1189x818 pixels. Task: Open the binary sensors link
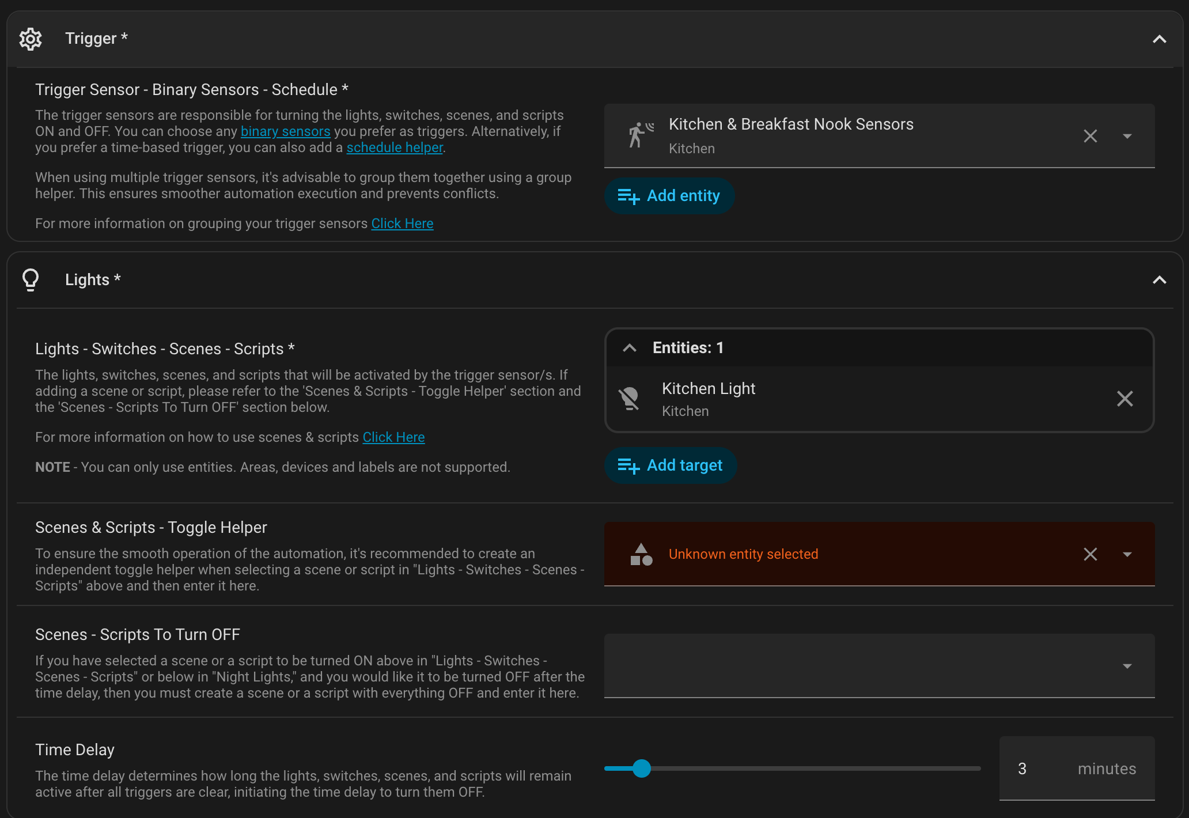pos(285,131)
